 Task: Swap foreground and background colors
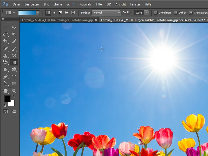click(14, 96)
